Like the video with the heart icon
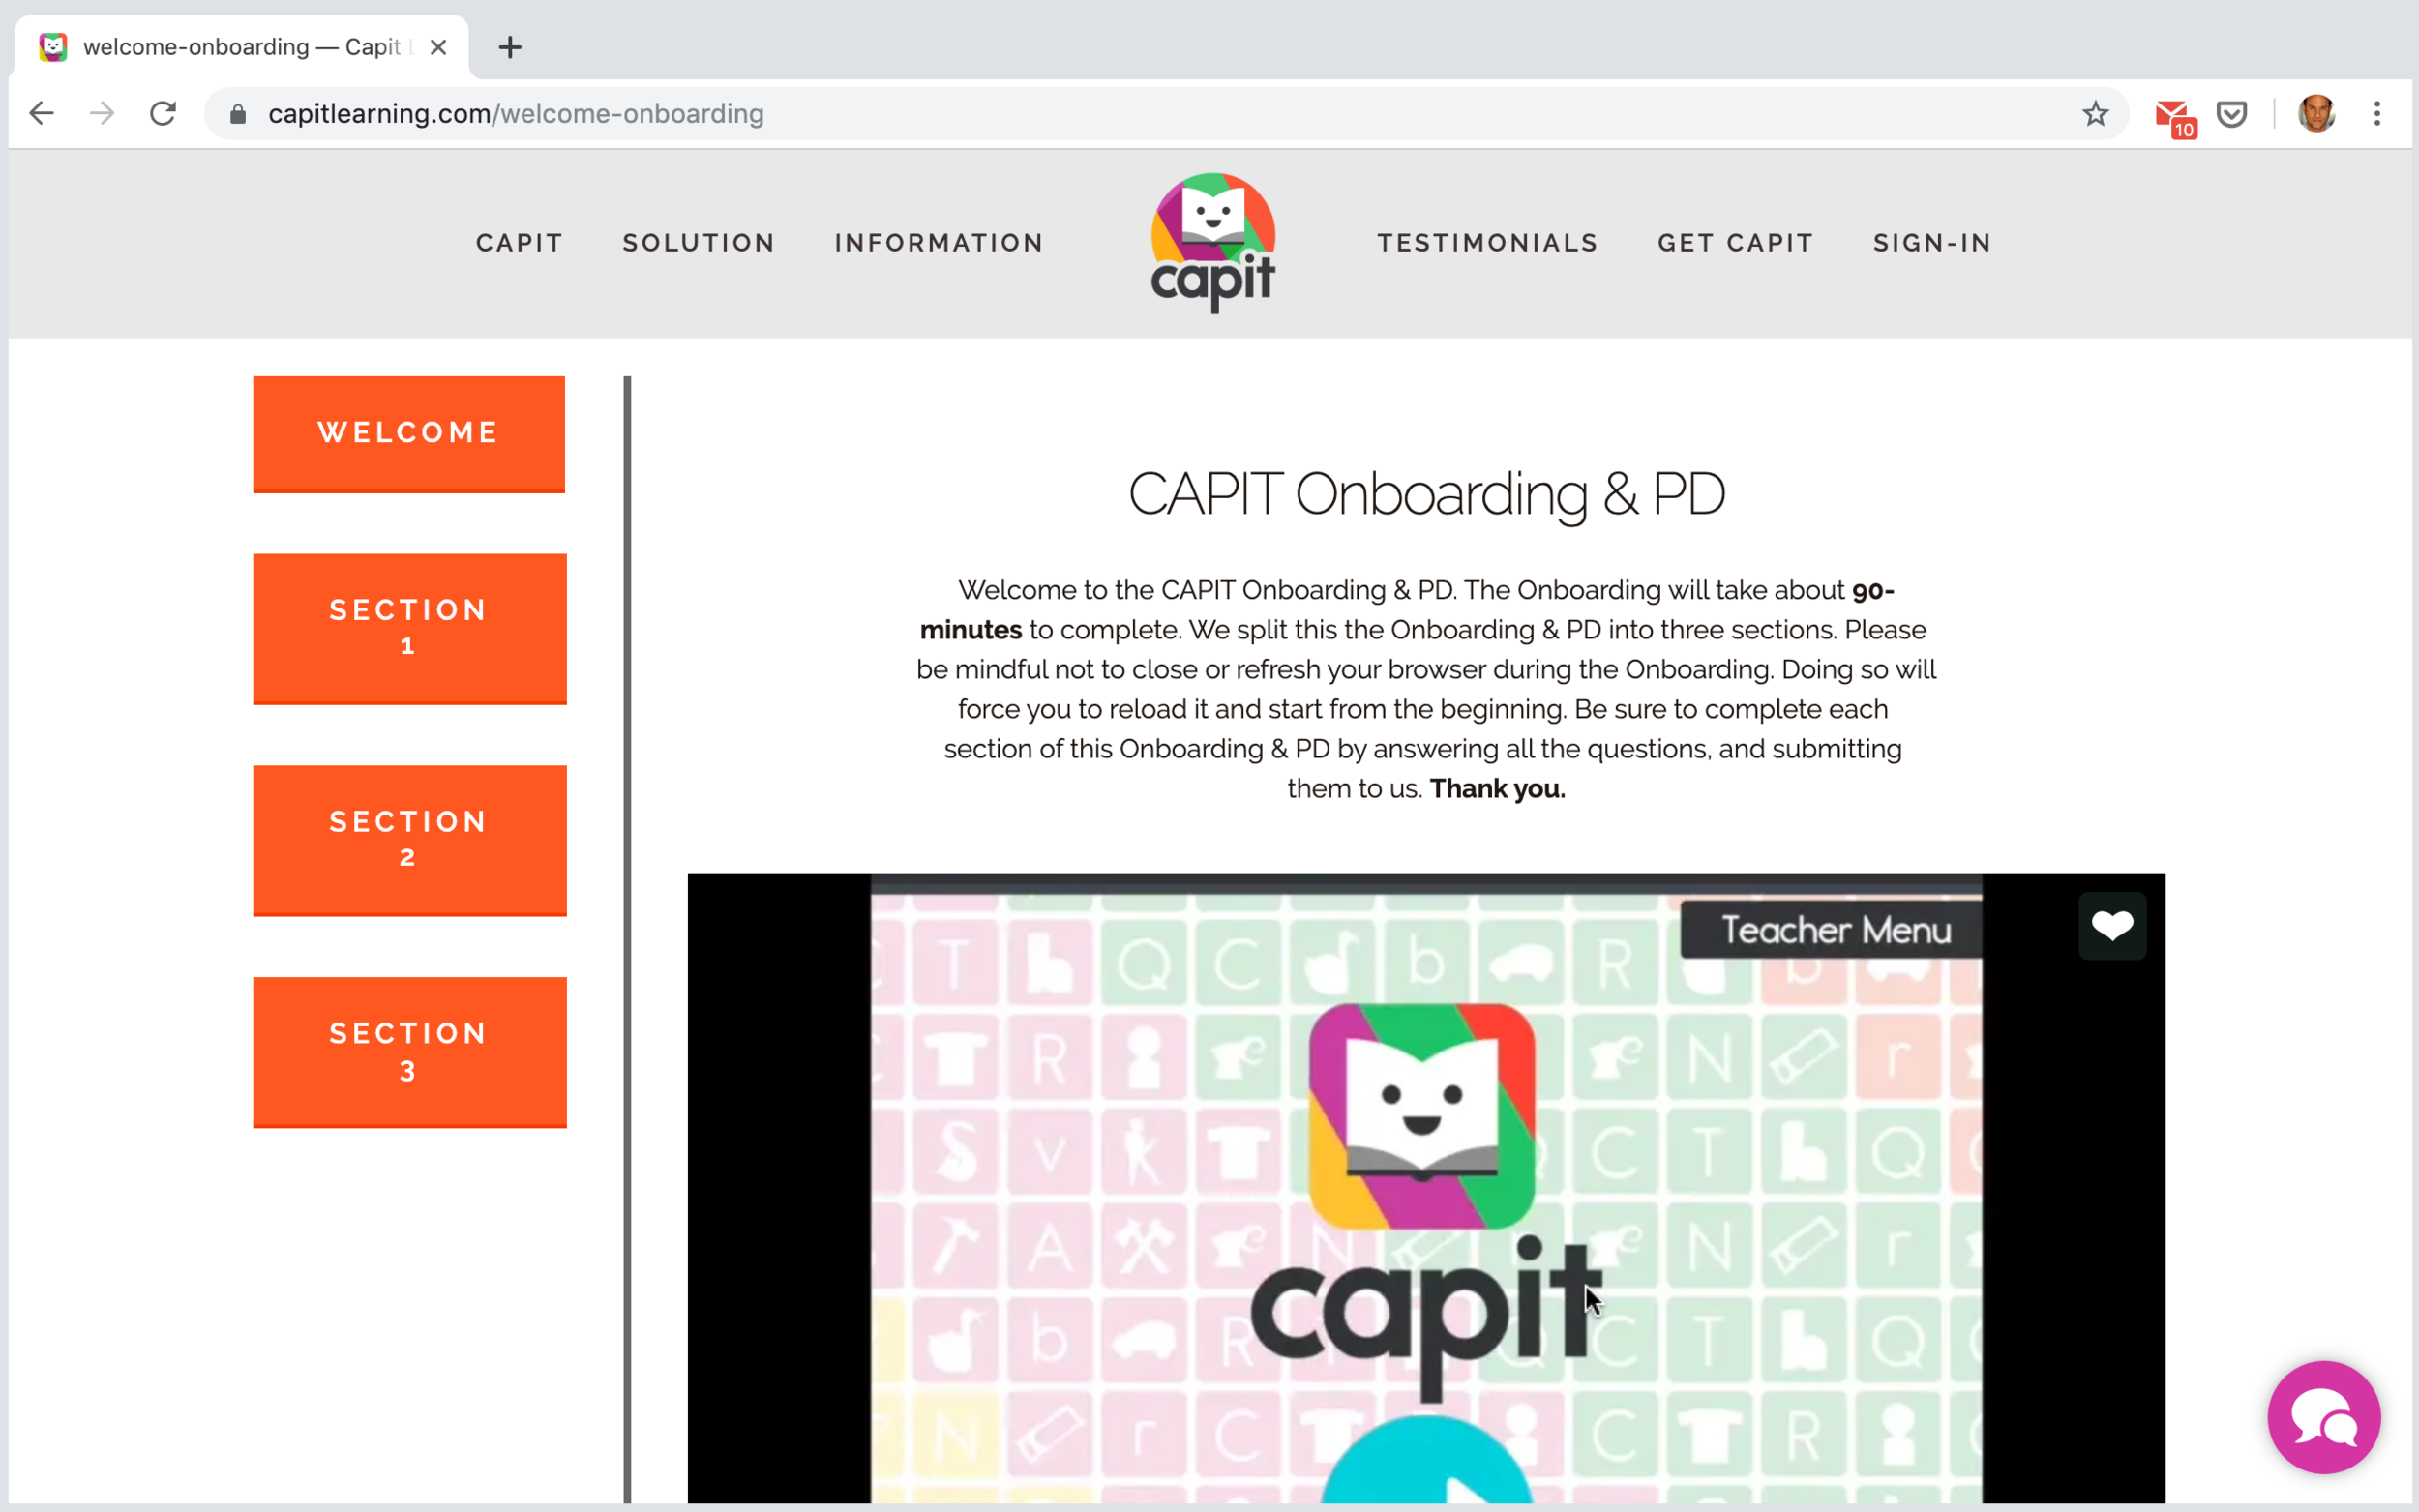Viewport: 2419px width, 1512px height. pos(2112,926)
